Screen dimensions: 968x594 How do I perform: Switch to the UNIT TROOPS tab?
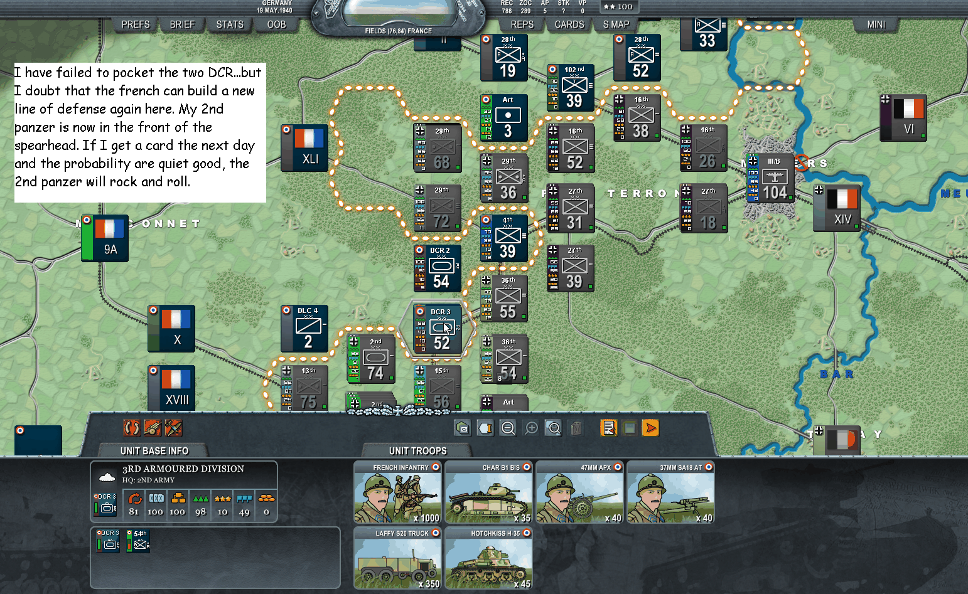417,450
